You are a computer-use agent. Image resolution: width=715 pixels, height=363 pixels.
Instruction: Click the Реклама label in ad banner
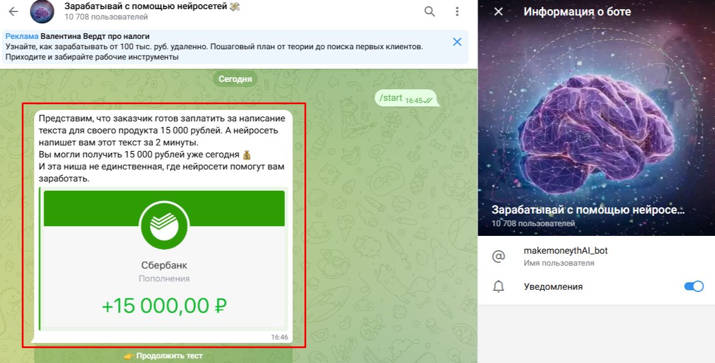[x=22, y=35]
